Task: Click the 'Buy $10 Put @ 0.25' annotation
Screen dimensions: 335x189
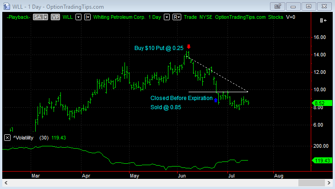Action: [x=159, y=48]
